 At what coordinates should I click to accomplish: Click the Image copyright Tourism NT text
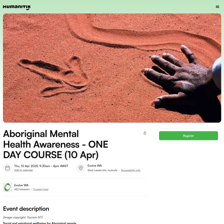23,217
